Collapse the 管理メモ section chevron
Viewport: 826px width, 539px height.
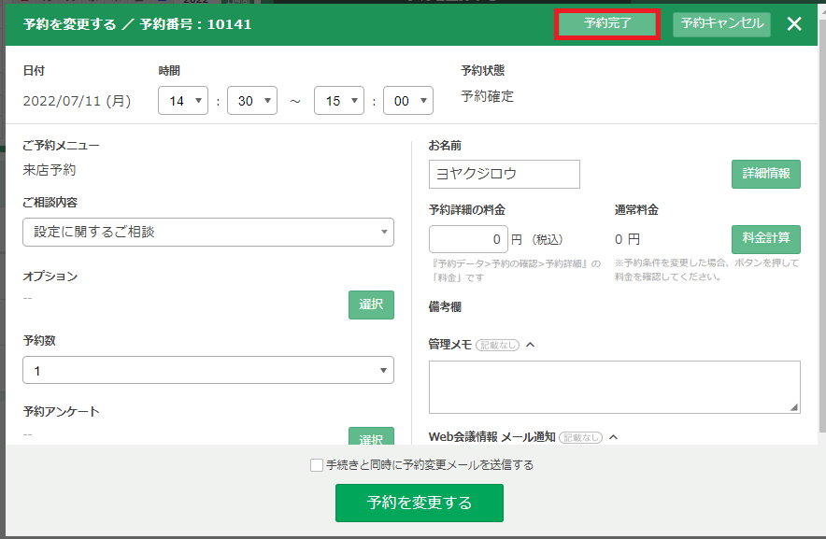click(530, 345)
